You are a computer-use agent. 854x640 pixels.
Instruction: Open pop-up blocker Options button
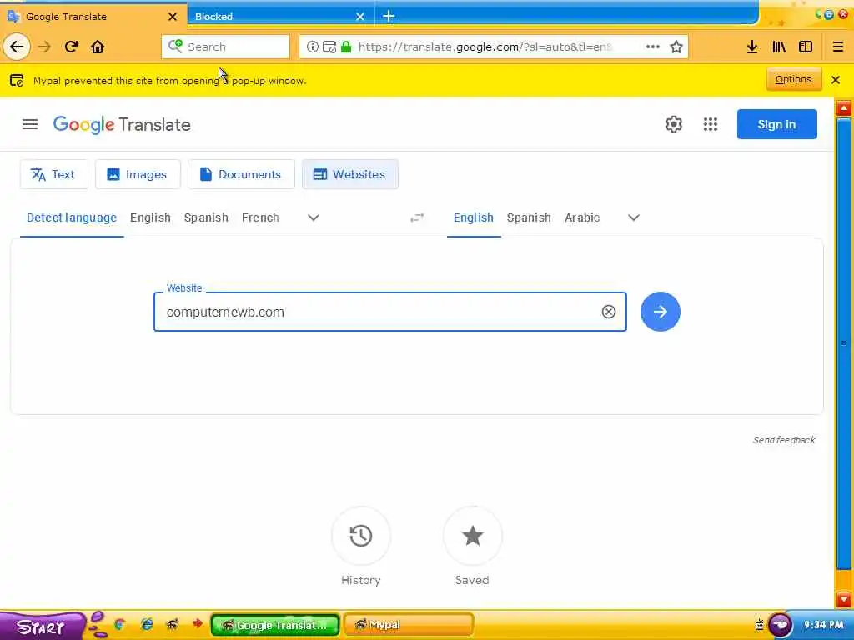(794, 79)
